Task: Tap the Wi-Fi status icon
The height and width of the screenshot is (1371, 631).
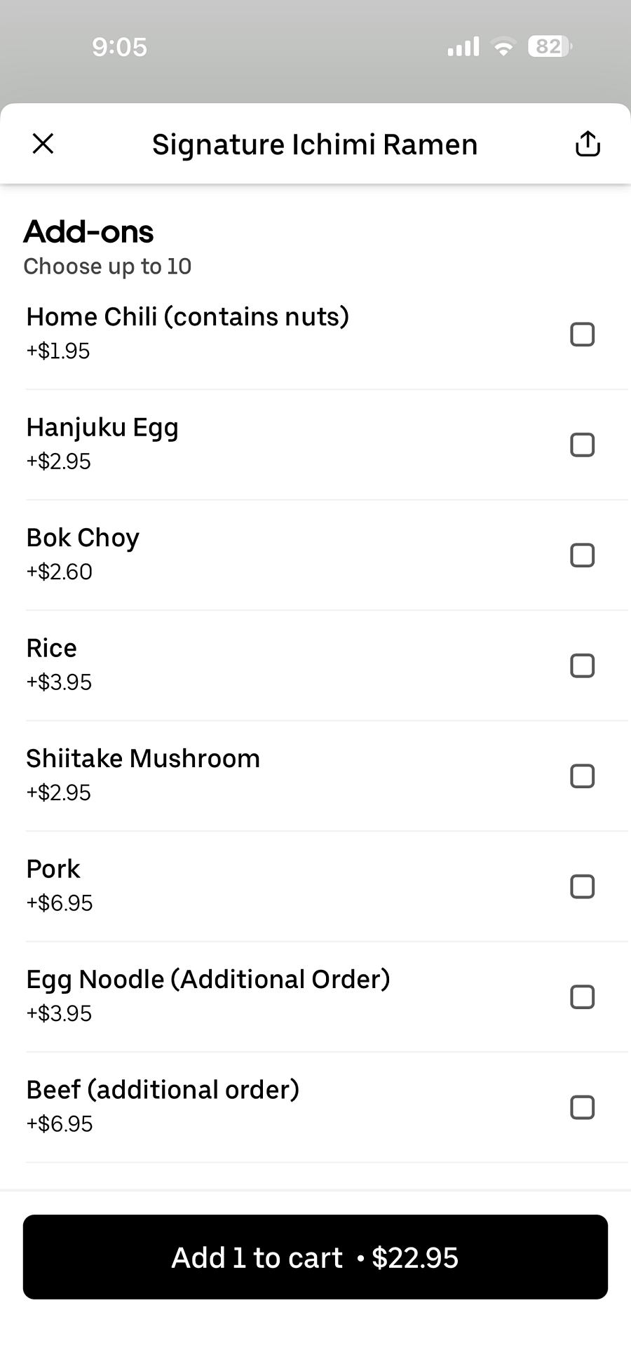Action: click(503, 47)
